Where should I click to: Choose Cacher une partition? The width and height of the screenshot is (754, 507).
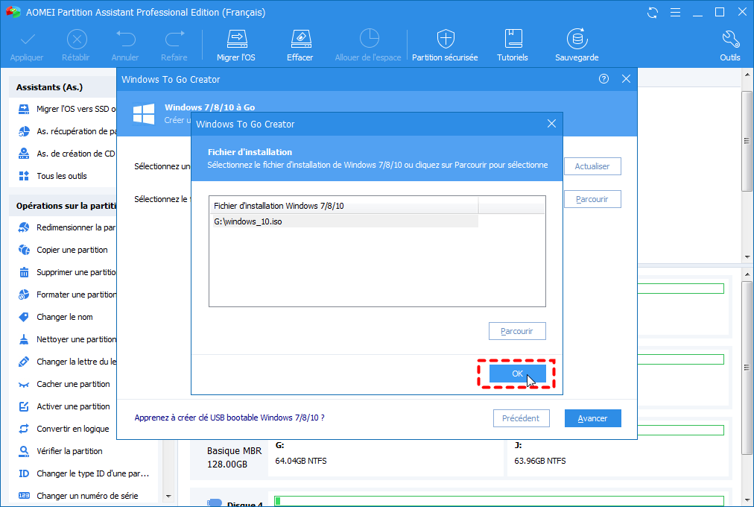pos(64,384)
